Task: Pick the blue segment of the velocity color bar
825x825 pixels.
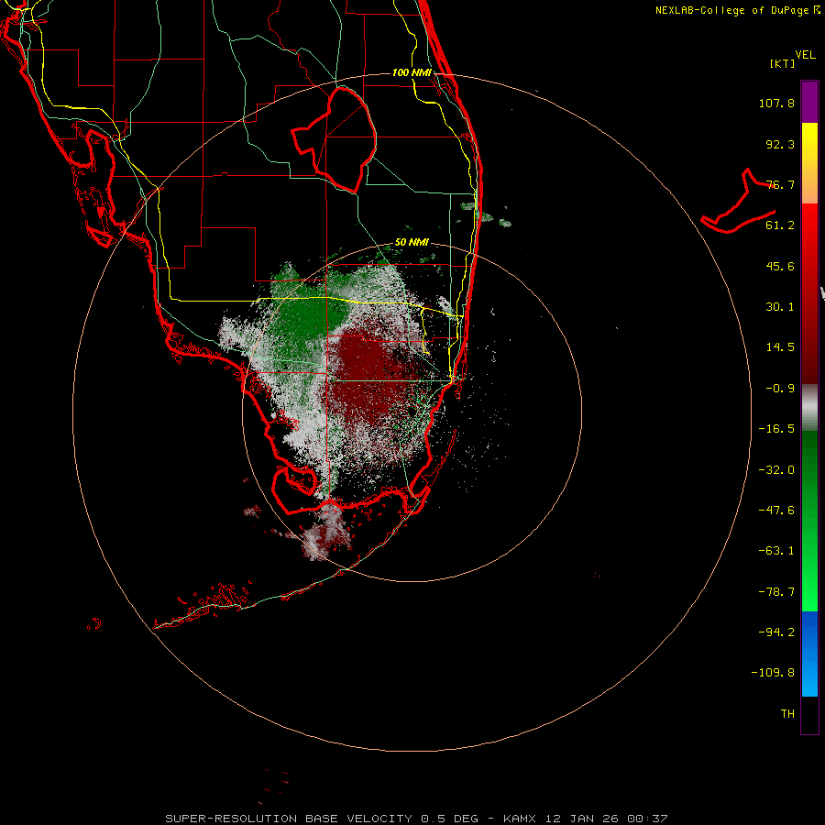Action: [809, 654]
